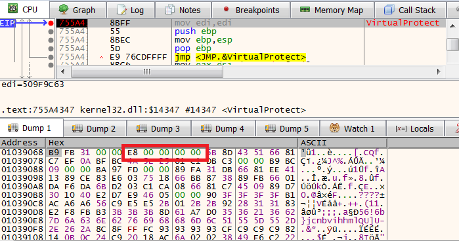
Task: Switch to the CPU tab
Action: (24, 9)
